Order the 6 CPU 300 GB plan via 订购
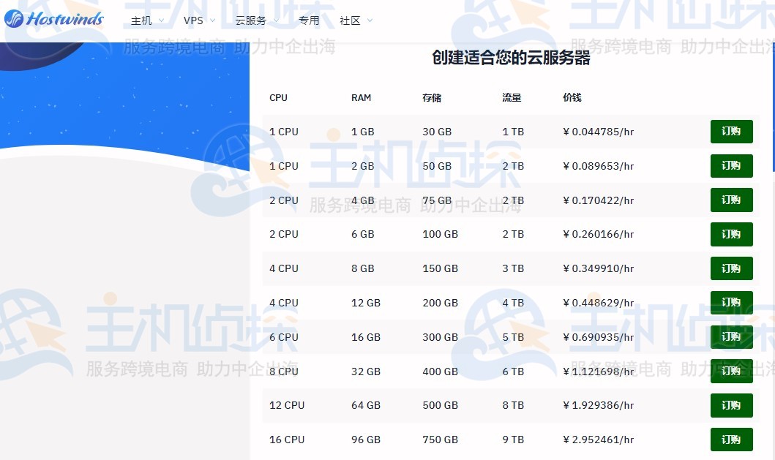The image size is (775, 460). [x=731, y=336]
